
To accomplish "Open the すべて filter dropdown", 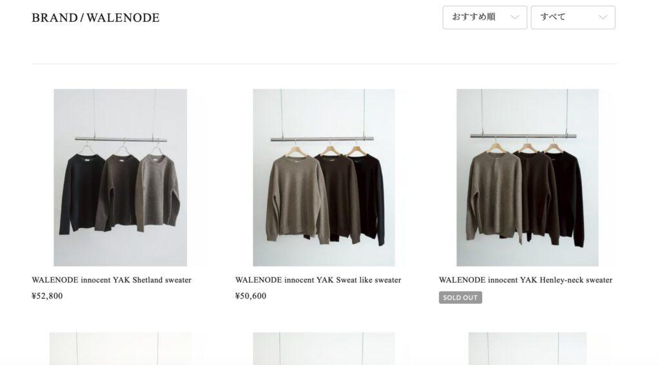I will (x=573, y=17).
